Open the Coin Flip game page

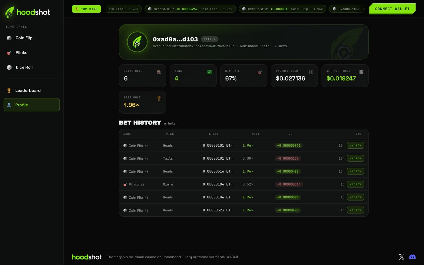[x=31, y=38]
